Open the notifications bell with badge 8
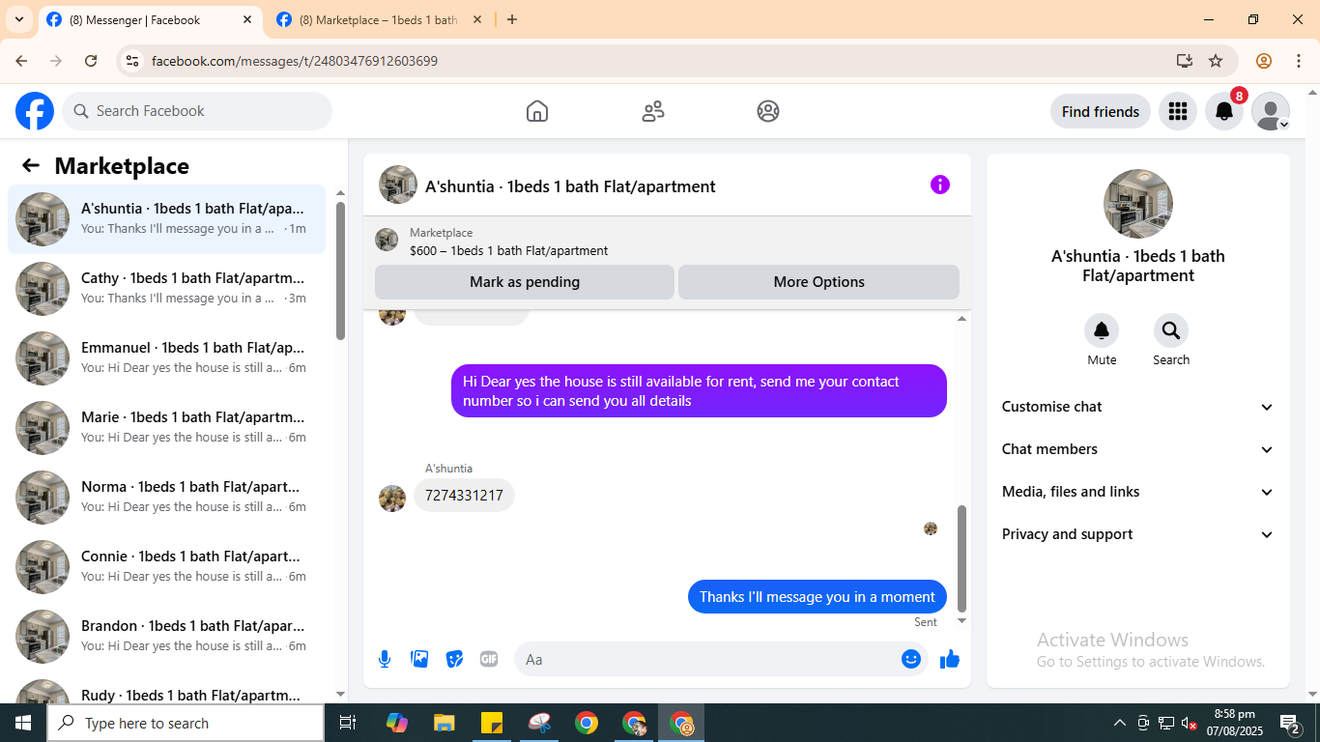The height and width of the screenshot is (742, 1320). coord(1224,111)
